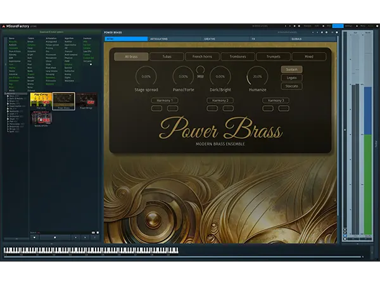Click the highlighted blue button in top bar
The height and width of the screenshot is (285, 380).
pyautogui.click(x=338, y=26)
